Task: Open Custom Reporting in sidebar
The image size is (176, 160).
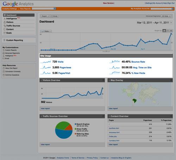Action: pyautogui.click(x=14, y=40)
